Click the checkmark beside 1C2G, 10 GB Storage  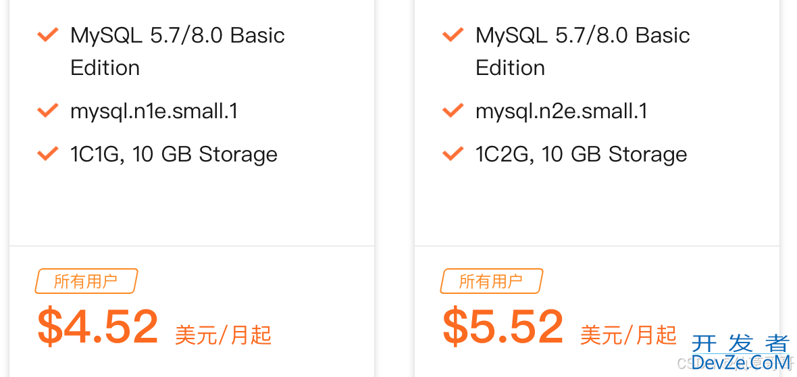pyautogui.click(x=453, y=154)
